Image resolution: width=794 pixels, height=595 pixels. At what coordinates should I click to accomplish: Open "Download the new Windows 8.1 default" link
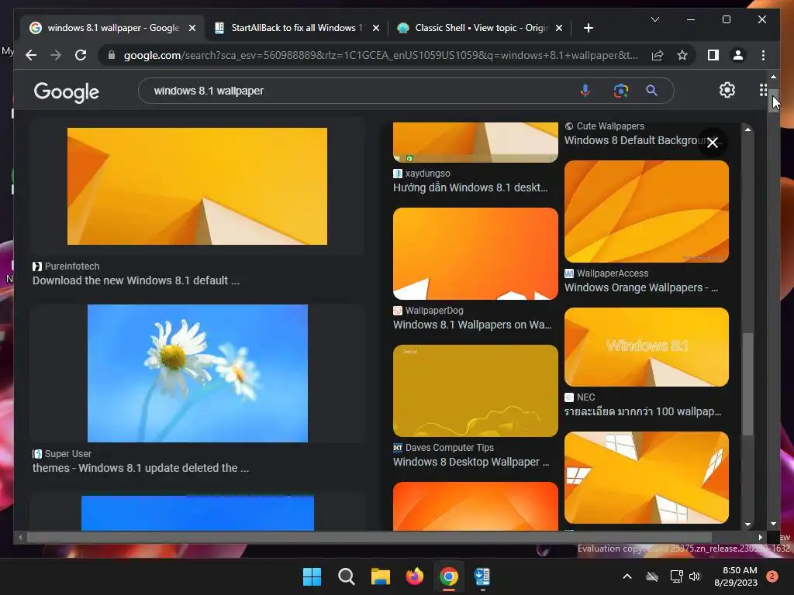[136, 280]
